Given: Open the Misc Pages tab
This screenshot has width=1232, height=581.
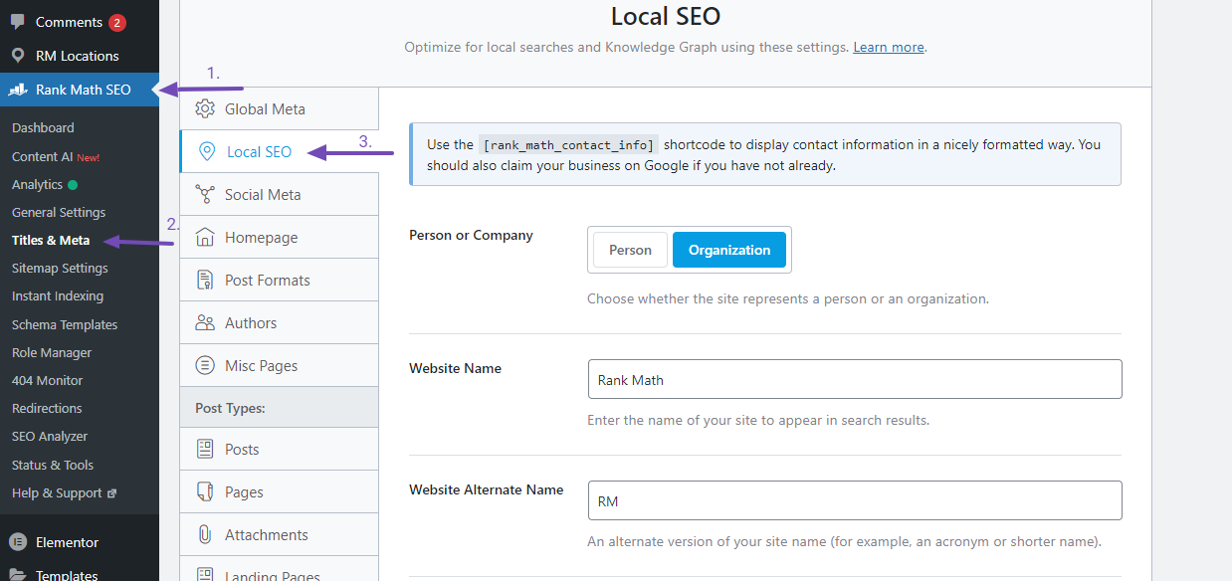Looking at the screenshot, I should [279, 365].
